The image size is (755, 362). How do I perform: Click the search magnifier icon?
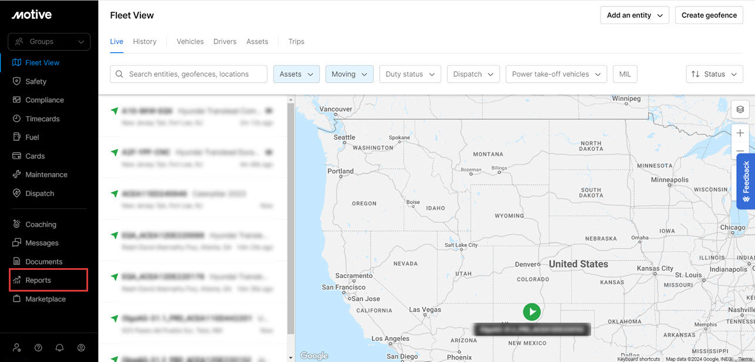click(x=120, y=74)
